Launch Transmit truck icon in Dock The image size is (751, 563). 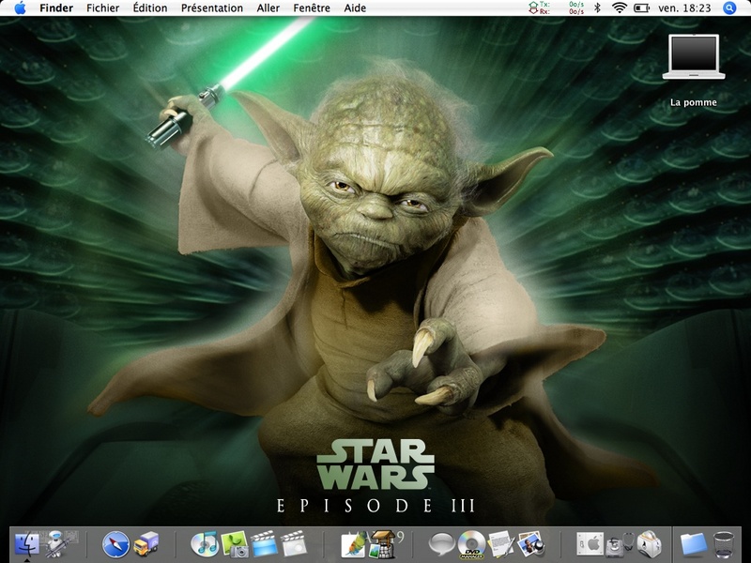(146, 544)
